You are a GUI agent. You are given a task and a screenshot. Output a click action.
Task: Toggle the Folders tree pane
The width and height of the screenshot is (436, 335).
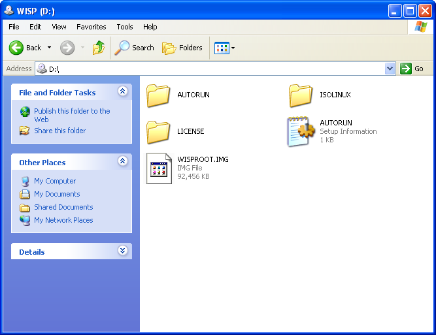click(182, 48)
